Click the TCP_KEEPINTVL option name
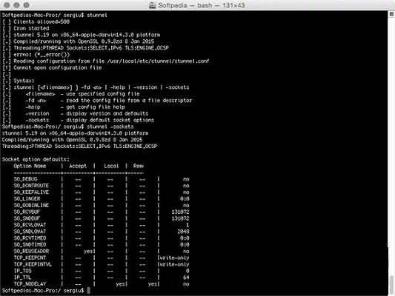The width and height of the screenshot is (395, 296). [33, 264]
